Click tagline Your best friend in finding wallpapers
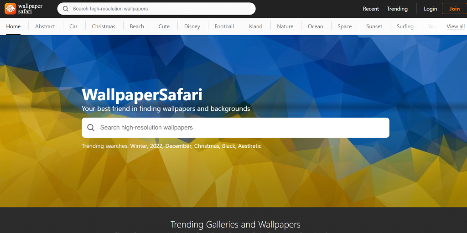Screen dimensions: 467x233 (x=166, y=109)
